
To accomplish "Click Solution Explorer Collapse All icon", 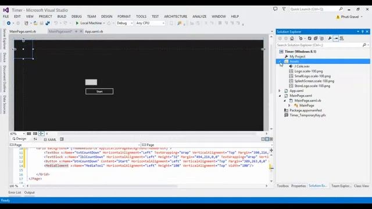I will 316,38.
